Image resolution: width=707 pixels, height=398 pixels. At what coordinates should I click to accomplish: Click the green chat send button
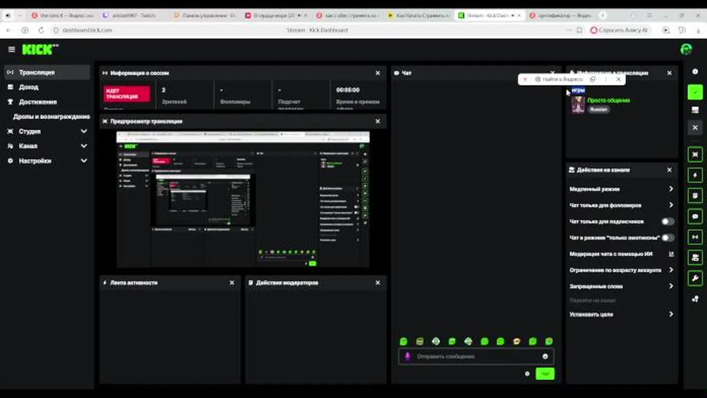pyautogui.click(x=545, y=374)
